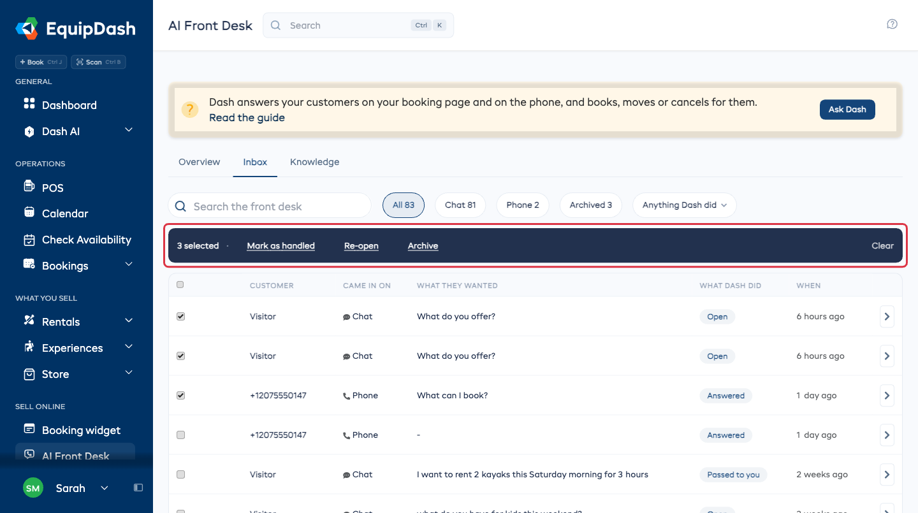Click the 'Passed to you' status badge
The height and width of the screenshot is (513, 918).
click(x=734, y=475)
